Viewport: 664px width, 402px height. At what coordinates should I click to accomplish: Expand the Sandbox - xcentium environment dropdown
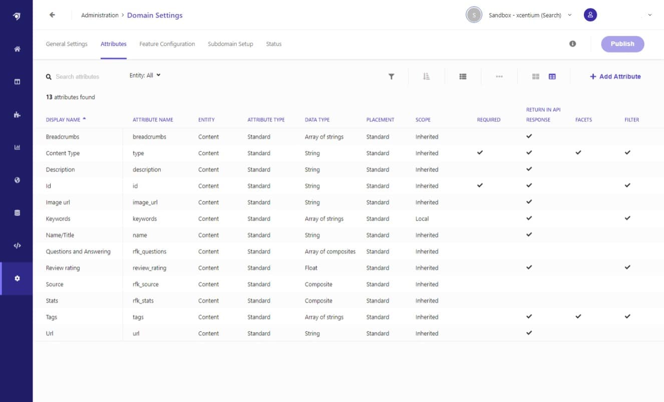point(570,15)
